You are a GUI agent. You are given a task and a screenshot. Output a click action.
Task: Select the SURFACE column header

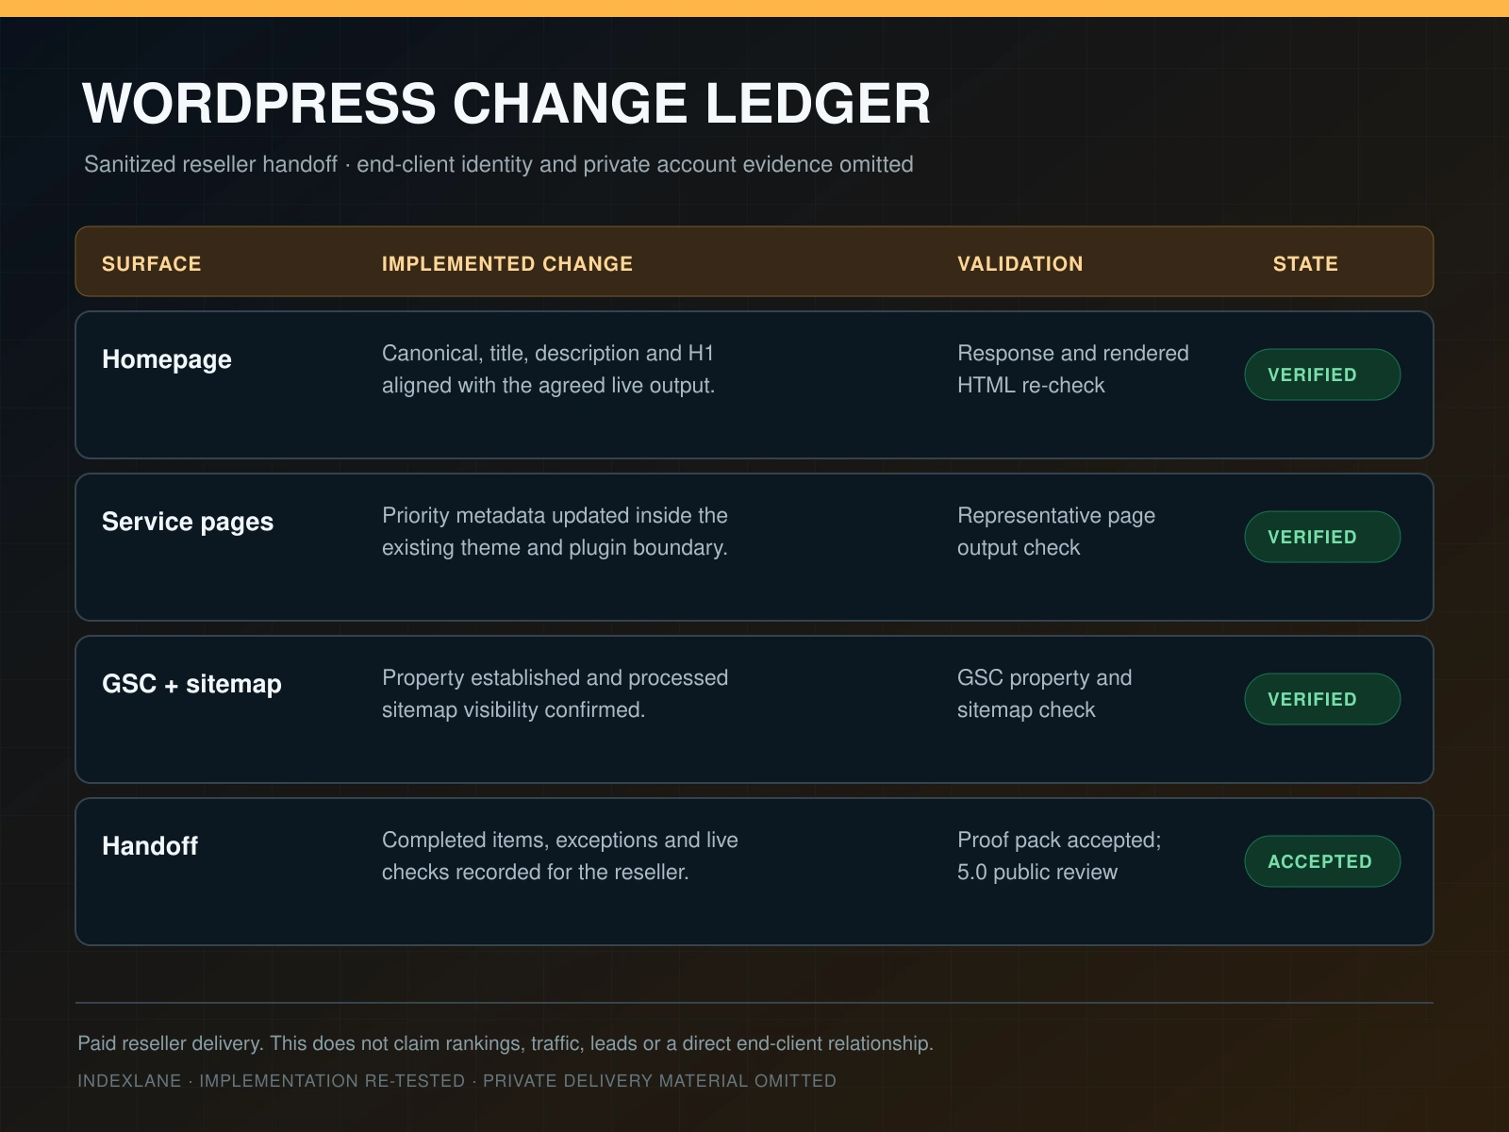pyautogui.click(x=152, y=264)
